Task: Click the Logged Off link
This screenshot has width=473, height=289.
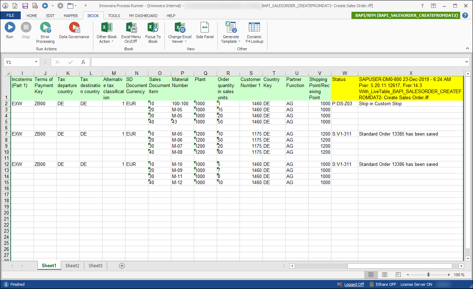Action: (x=354, y=284)
